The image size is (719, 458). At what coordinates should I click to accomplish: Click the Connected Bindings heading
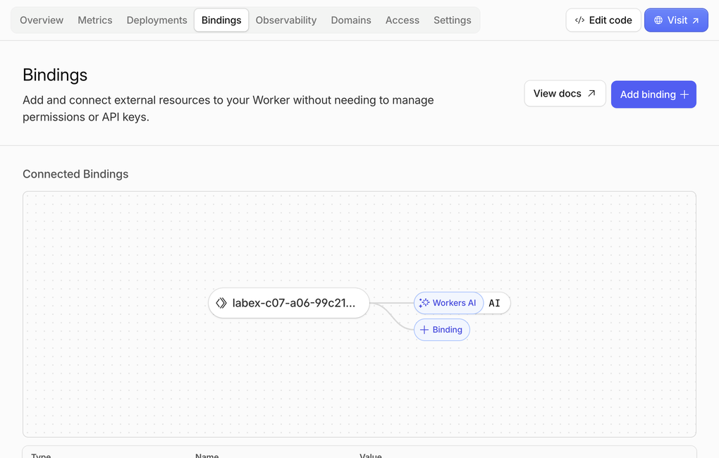(x=75, y=174)
